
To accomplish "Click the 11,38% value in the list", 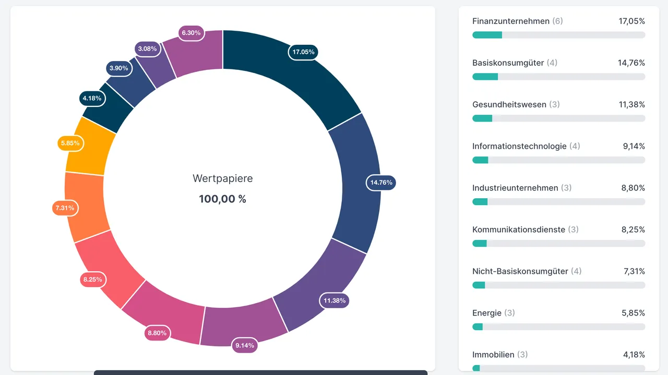I will [632, 104].
